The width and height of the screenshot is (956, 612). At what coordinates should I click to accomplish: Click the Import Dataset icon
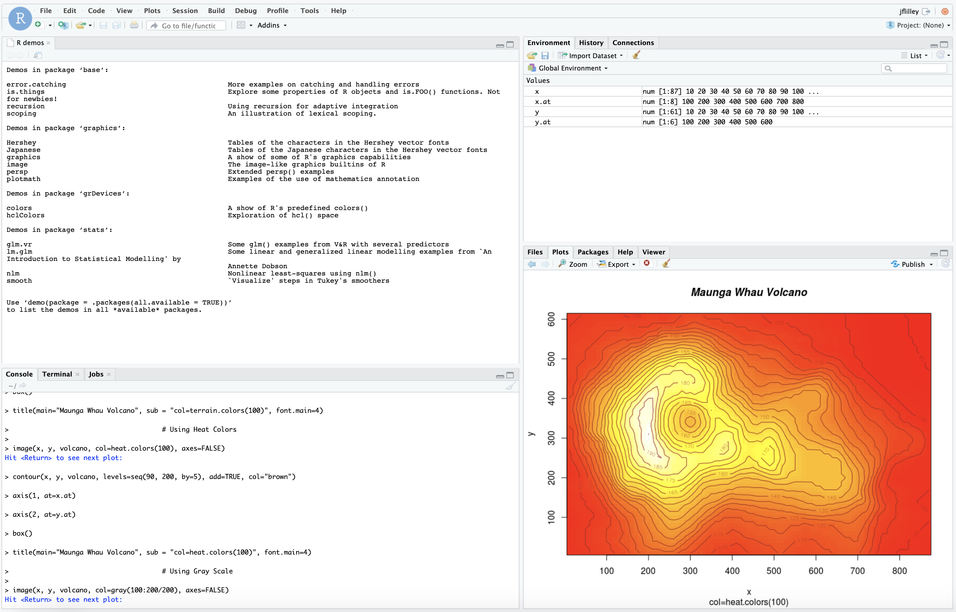coord(564,56)
